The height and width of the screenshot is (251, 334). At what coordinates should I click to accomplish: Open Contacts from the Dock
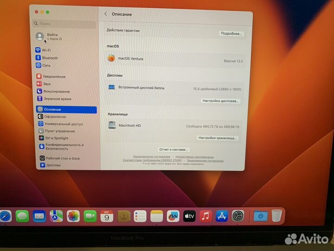coord(123,216)
